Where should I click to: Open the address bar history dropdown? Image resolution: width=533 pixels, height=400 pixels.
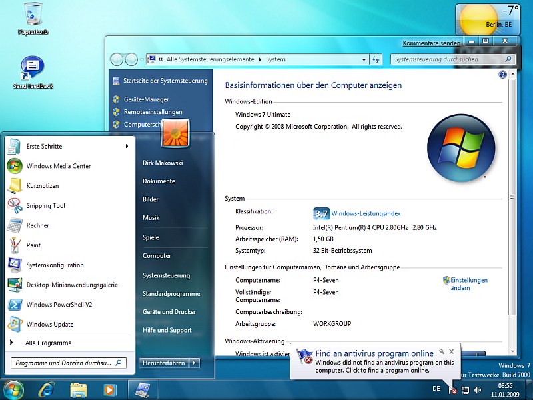364,59
